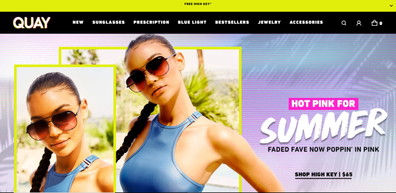This screenshot has height=193, width=396.
Task: Open the JEWELRY navigation item
Action: (x=269, y=22)
